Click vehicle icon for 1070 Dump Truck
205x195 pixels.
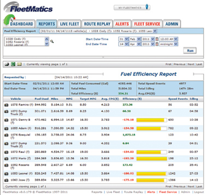click(x=6, y=111)
